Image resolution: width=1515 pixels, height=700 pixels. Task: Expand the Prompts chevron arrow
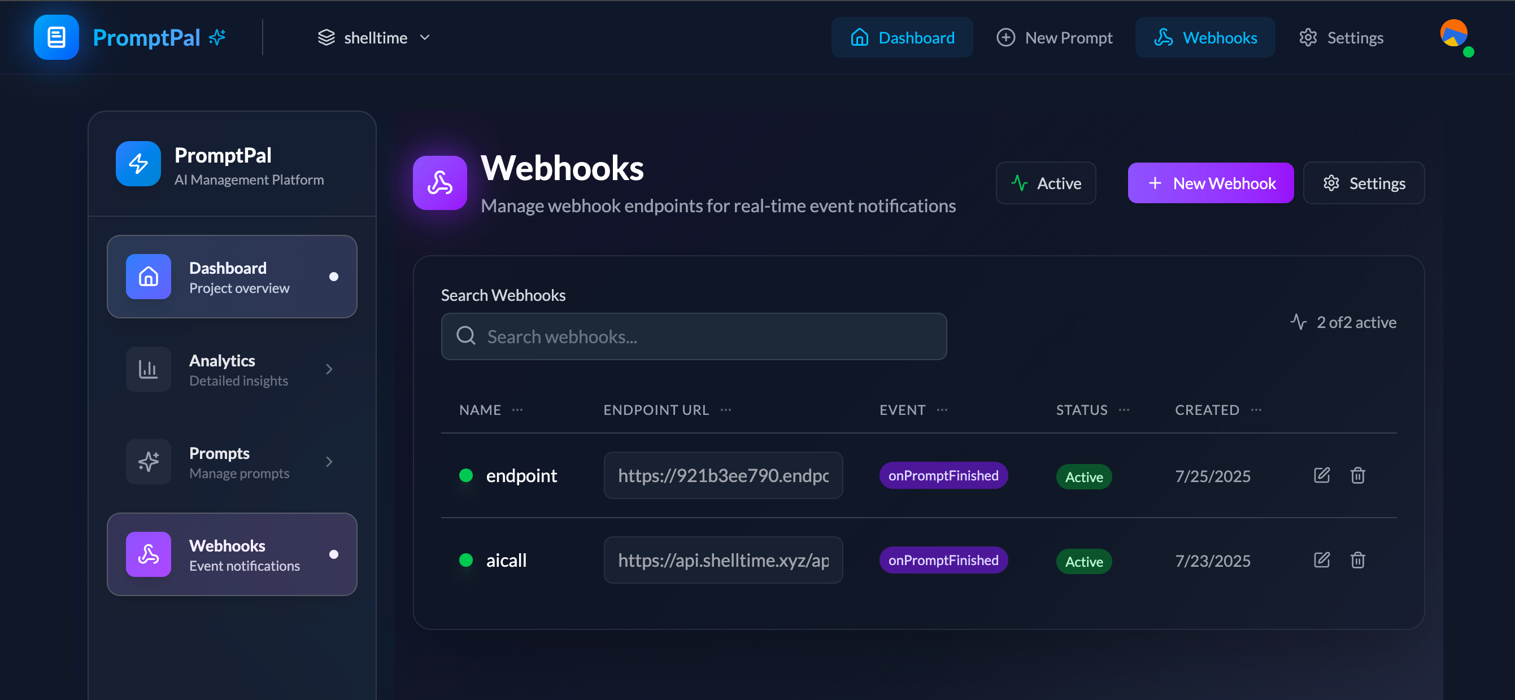coord(329,462)
